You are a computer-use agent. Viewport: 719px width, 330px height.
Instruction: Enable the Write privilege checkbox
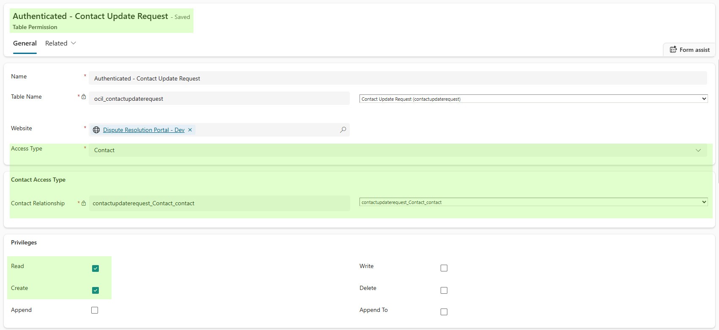(444, 268)
